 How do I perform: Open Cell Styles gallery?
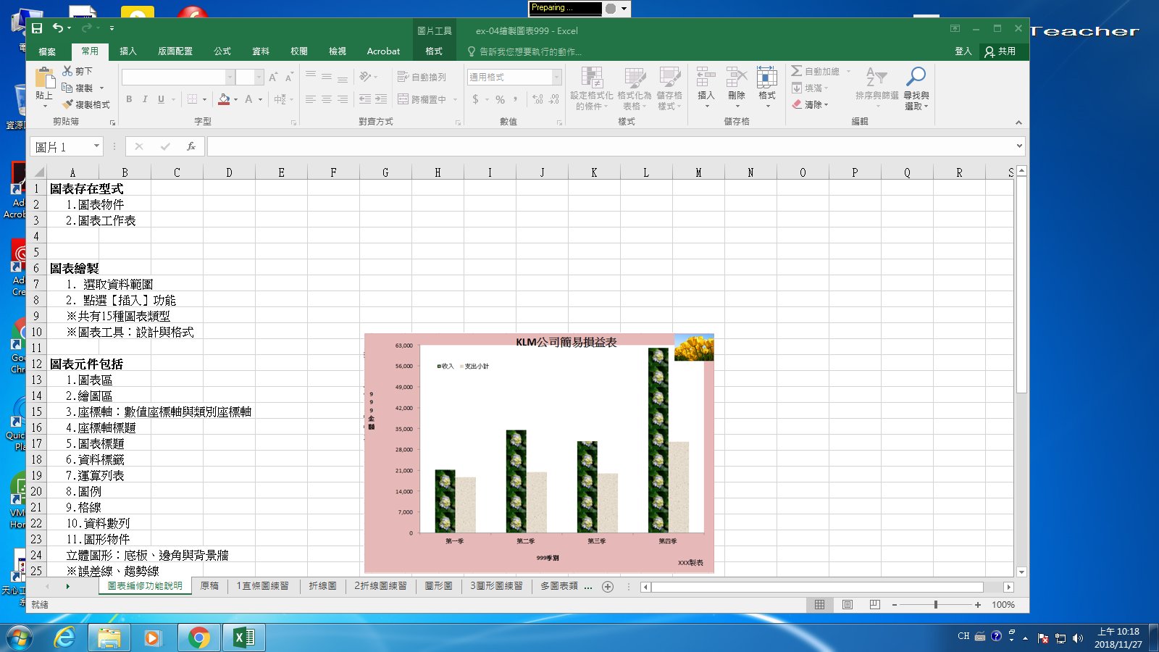(x=669, y=88)
